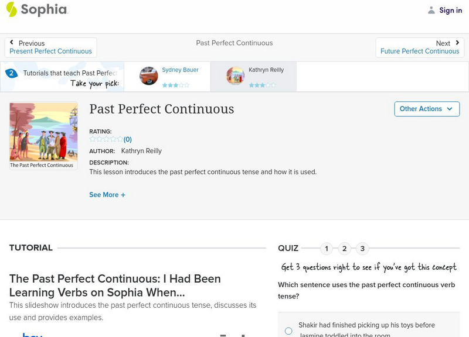Go to quiz question 2

click(345, 249)
